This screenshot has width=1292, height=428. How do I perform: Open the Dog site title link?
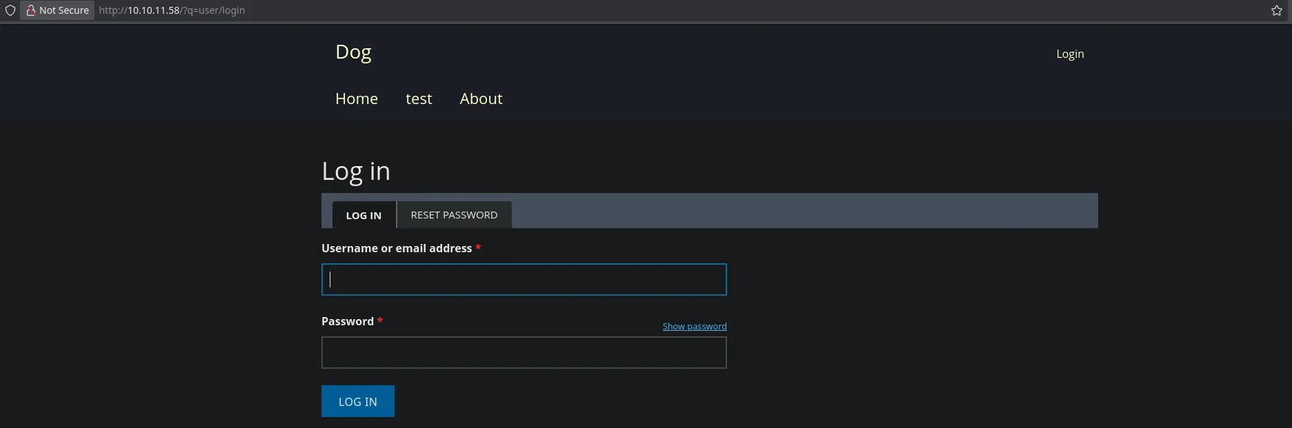pos(353,52)
